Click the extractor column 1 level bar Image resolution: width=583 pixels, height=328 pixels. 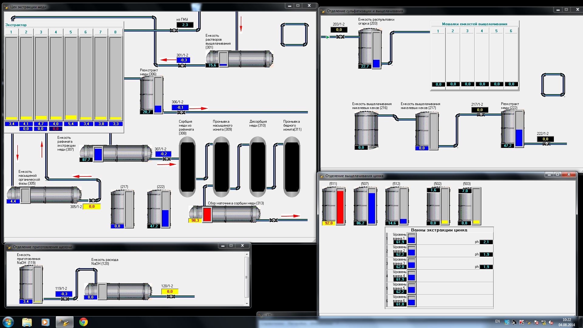[12, 79]
